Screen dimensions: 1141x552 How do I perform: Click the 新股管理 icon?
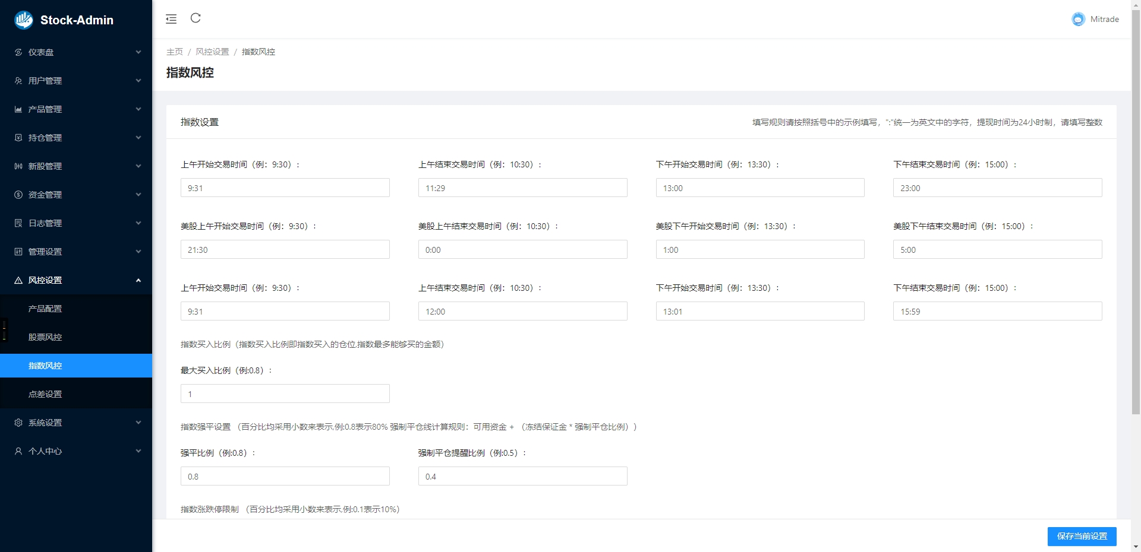tap(18, 166)
